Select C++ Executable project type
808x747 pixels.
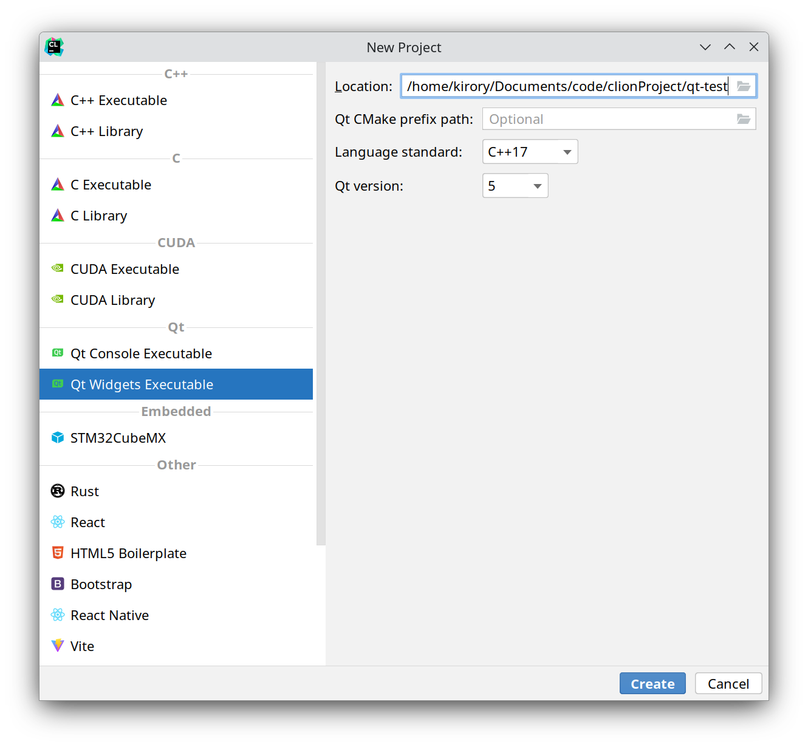(x=176, y=100)
